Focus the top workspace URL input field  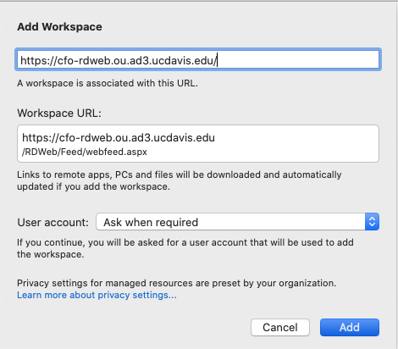pyautogui.click(x=198, y=59)
